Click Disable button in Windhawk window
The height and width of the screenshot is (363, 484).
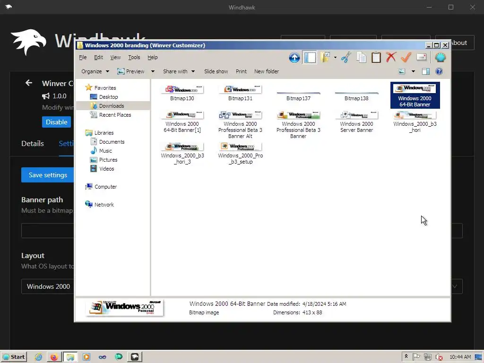point(57,122)
